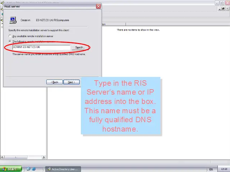Go Back in the wizard
The height and width of the screenshot is (172, 230).
[54, 82]
